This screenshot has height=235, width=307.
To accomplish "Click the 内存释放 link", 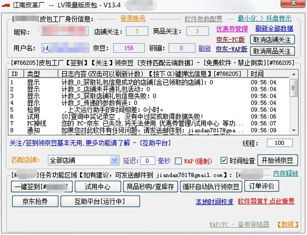I will pyautogui.click(x=286, y=174).
